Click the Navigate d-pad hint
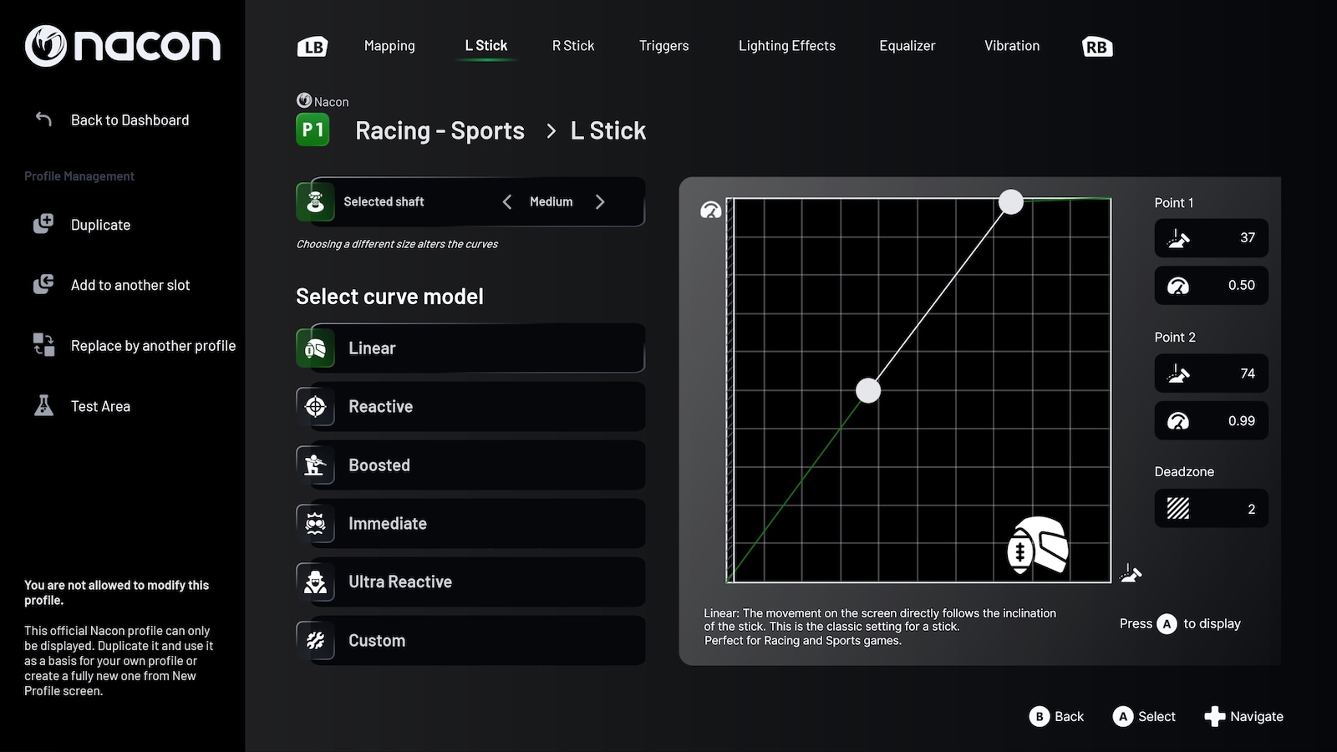 pos(1243,716)
